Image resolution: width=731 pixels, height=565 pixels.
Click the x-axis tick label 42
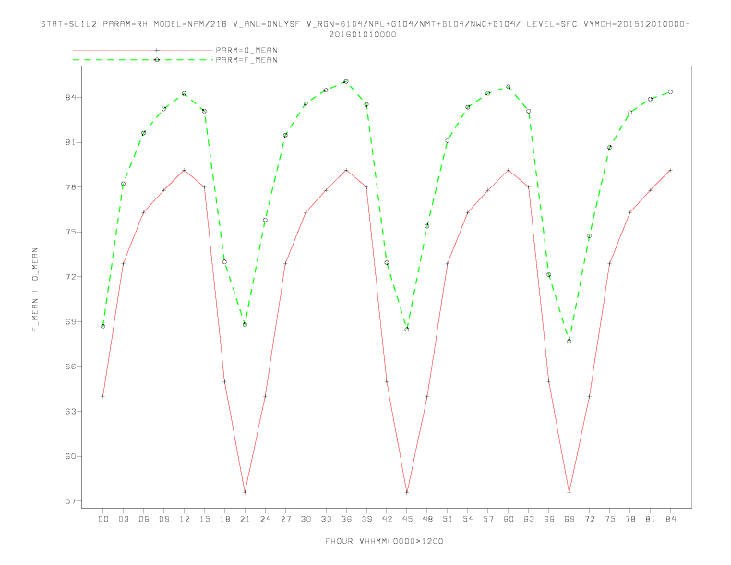click(387, 519)
